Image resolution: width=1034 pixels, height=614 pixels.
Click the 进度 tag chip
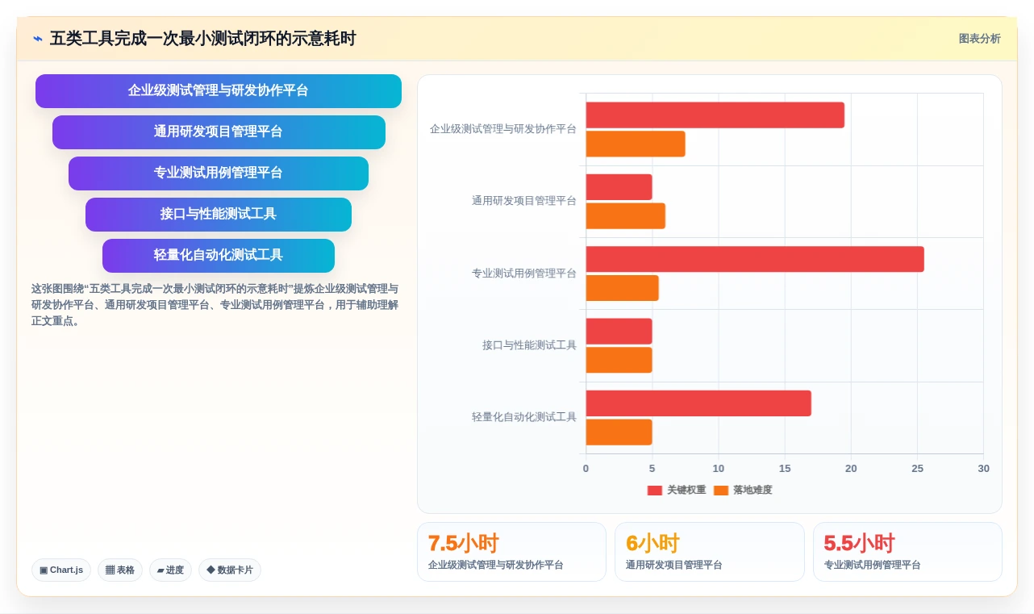[170, 570]
